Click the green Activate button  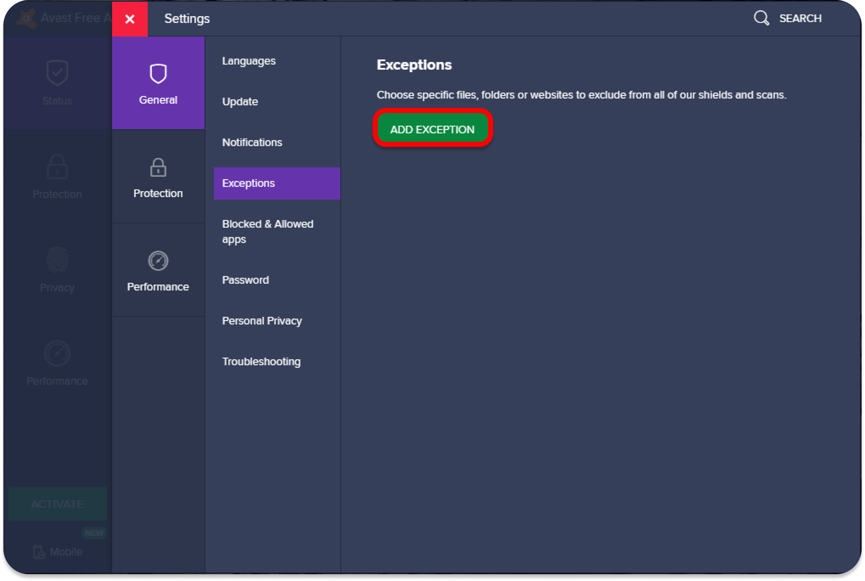click(x=57, y=504)
